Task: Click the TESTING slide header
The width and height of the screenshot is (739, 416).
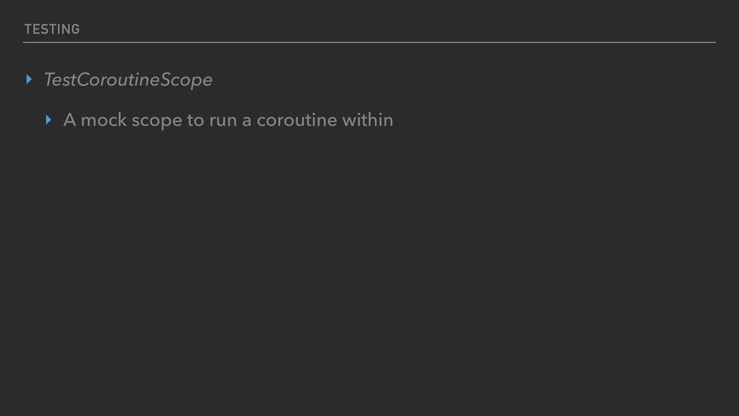Action: click(x=52, y=29)
